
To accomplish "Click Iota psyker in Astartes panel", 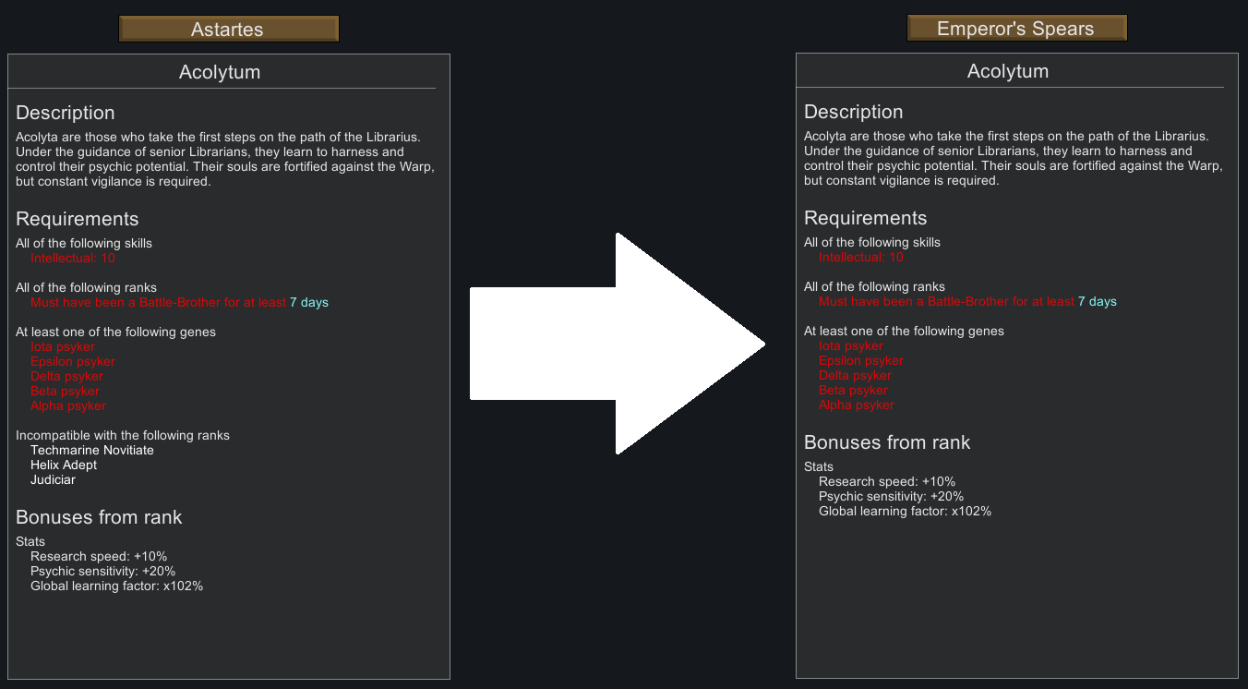I will [x=63, y=347].
